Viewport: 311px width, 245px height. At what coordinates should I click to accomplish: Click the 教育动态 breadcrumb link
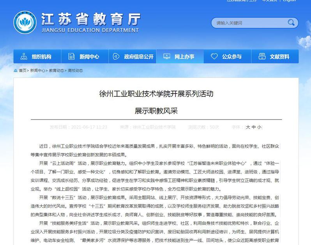click(56, 71)
